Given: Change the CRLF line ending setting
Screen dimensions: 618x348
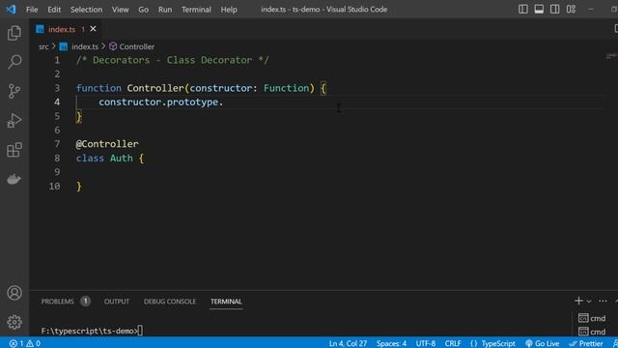Looking at the screenshot, I should coord(453,343).
